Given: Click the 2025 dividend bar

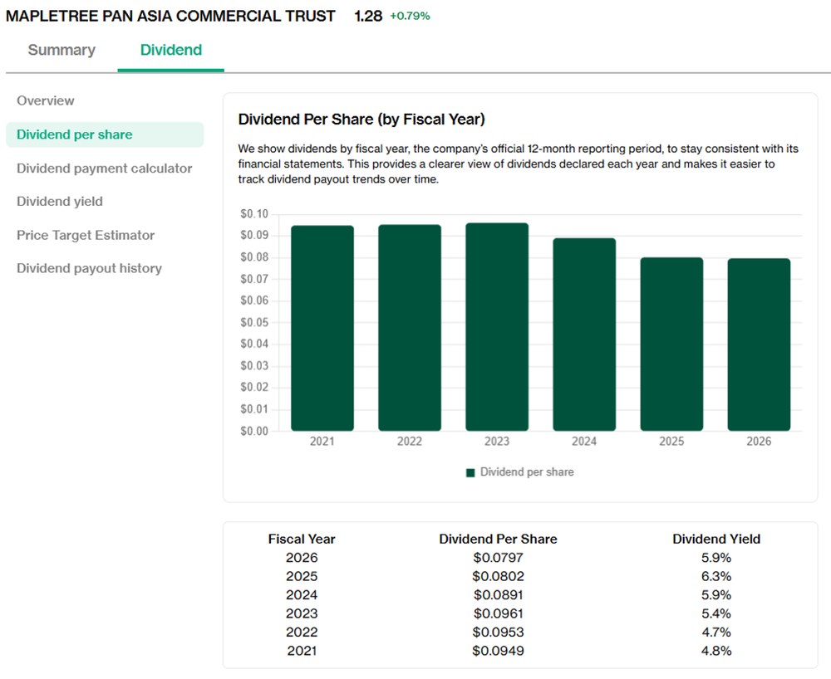Looking at the screenshot, I should tap(671, 344).
